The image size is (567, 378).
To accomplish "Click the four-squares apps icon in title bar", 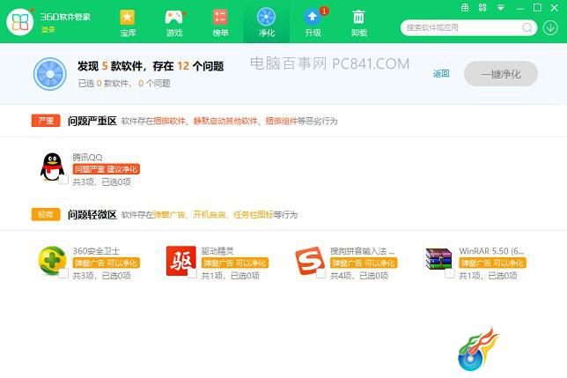I will pos(482,8).
